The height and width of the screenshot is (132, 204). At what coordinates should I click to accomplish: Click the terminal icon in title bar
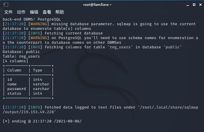coord(6,5)
